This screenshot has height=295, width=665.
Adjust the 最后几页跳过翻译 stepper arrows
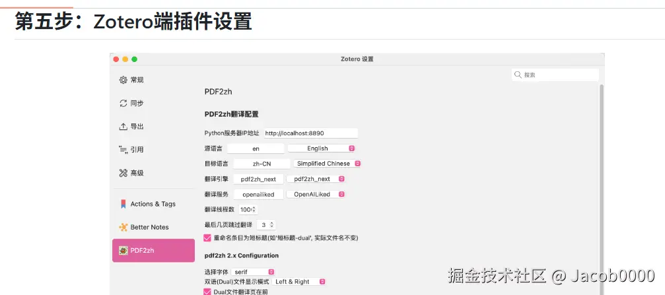click(x=272, y=225)
